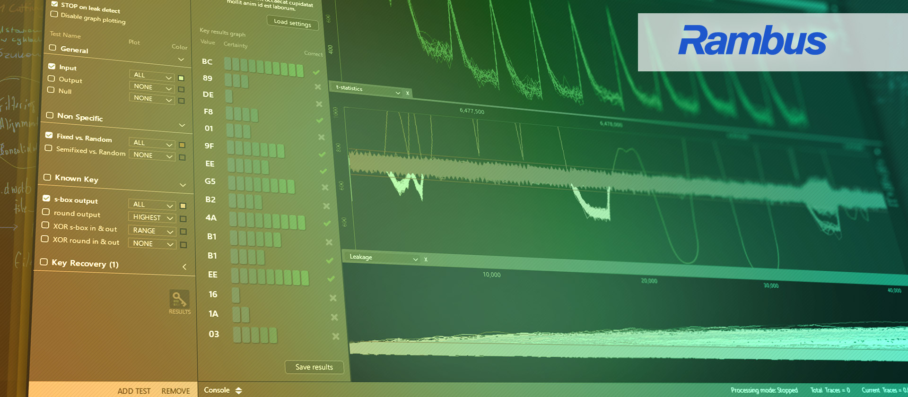
Task: Click the checkmark in 9F row
Action: [322, 155]
